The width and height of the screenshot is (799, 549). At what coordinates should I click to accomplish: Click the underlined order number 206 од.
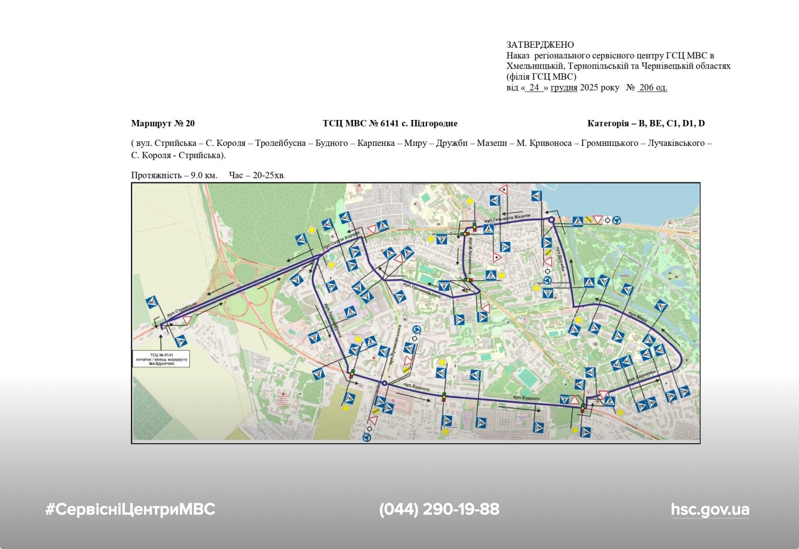tap(653, 87)
